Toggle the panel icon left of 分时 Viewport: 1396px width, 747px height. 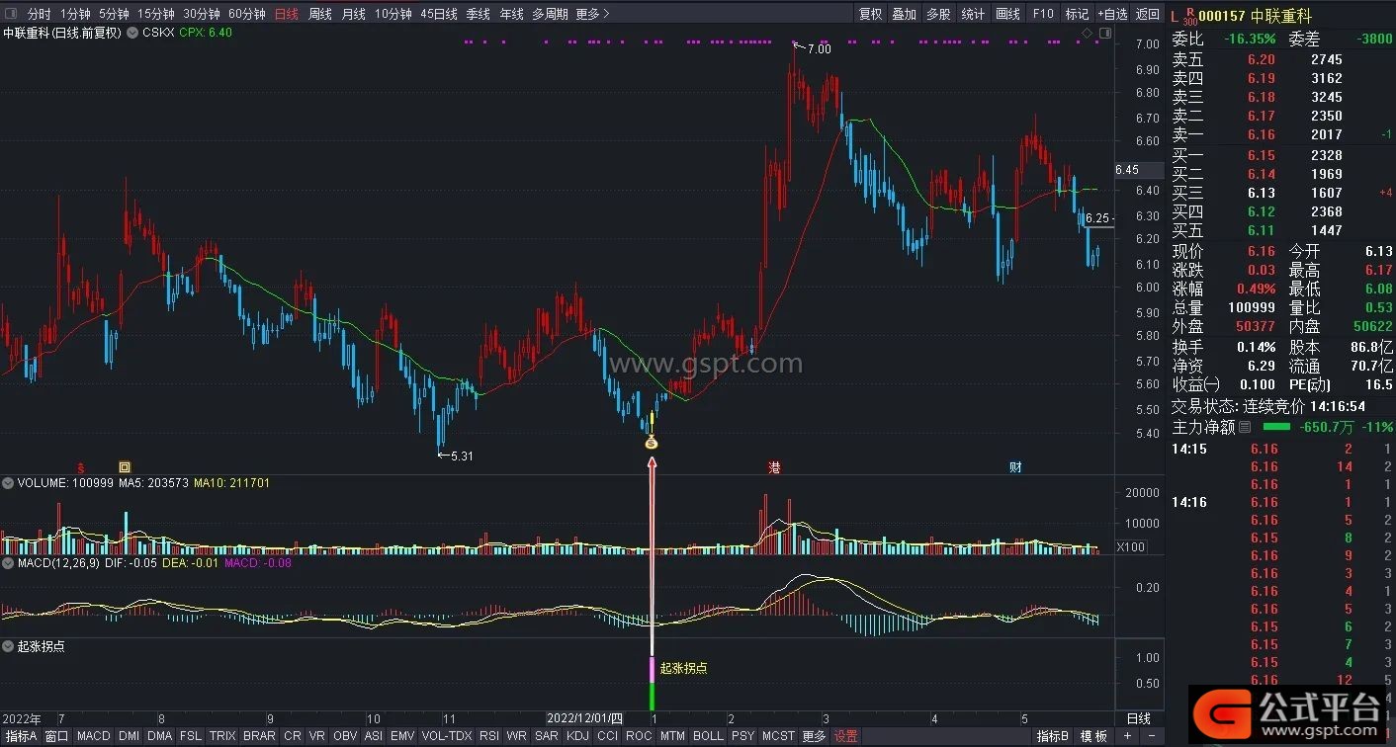click(x=9, y=14)
